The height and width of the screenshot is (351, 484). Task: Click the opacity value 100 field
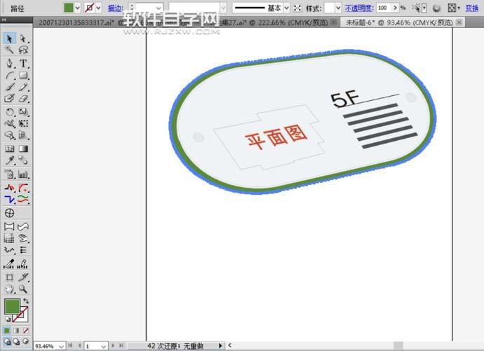pos(384,8)
